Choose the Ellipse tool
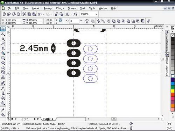The image size is (175, 131). coord(3,63)
